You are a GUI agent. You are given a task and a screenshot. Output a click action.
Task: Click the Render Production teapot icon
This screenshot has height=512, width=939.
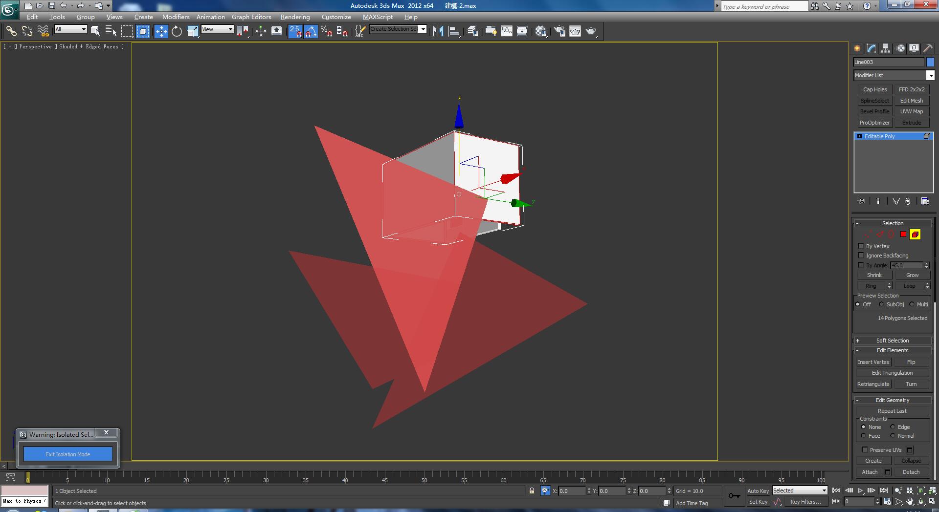[x=591, y=31]
